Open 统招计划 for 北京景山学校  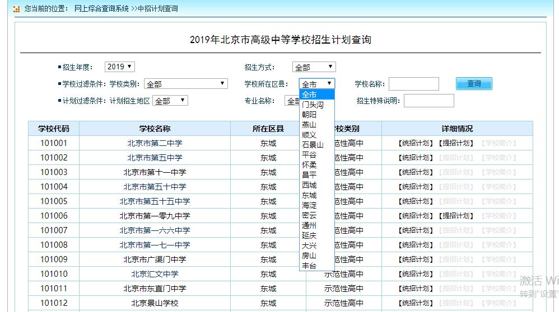416,303
